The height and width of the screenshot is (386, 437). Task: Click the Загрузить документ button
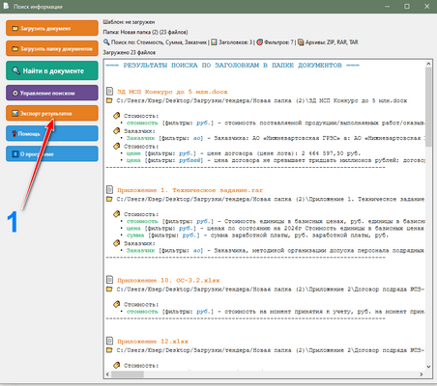(x=52, y=28)
